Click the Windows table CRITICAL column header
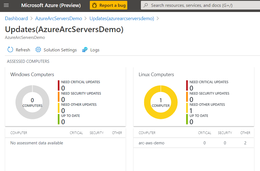 click(x=76, y=133)
